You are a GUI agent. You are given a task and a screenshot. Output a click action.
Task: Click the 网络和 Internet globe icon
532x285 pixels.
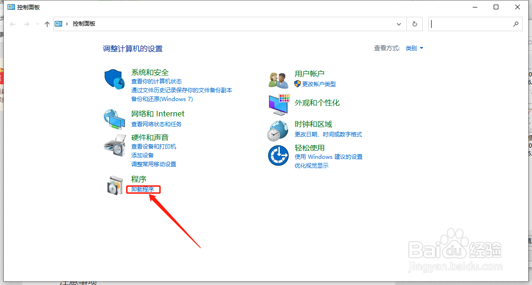pyautogui.click(x=114, y=119)
